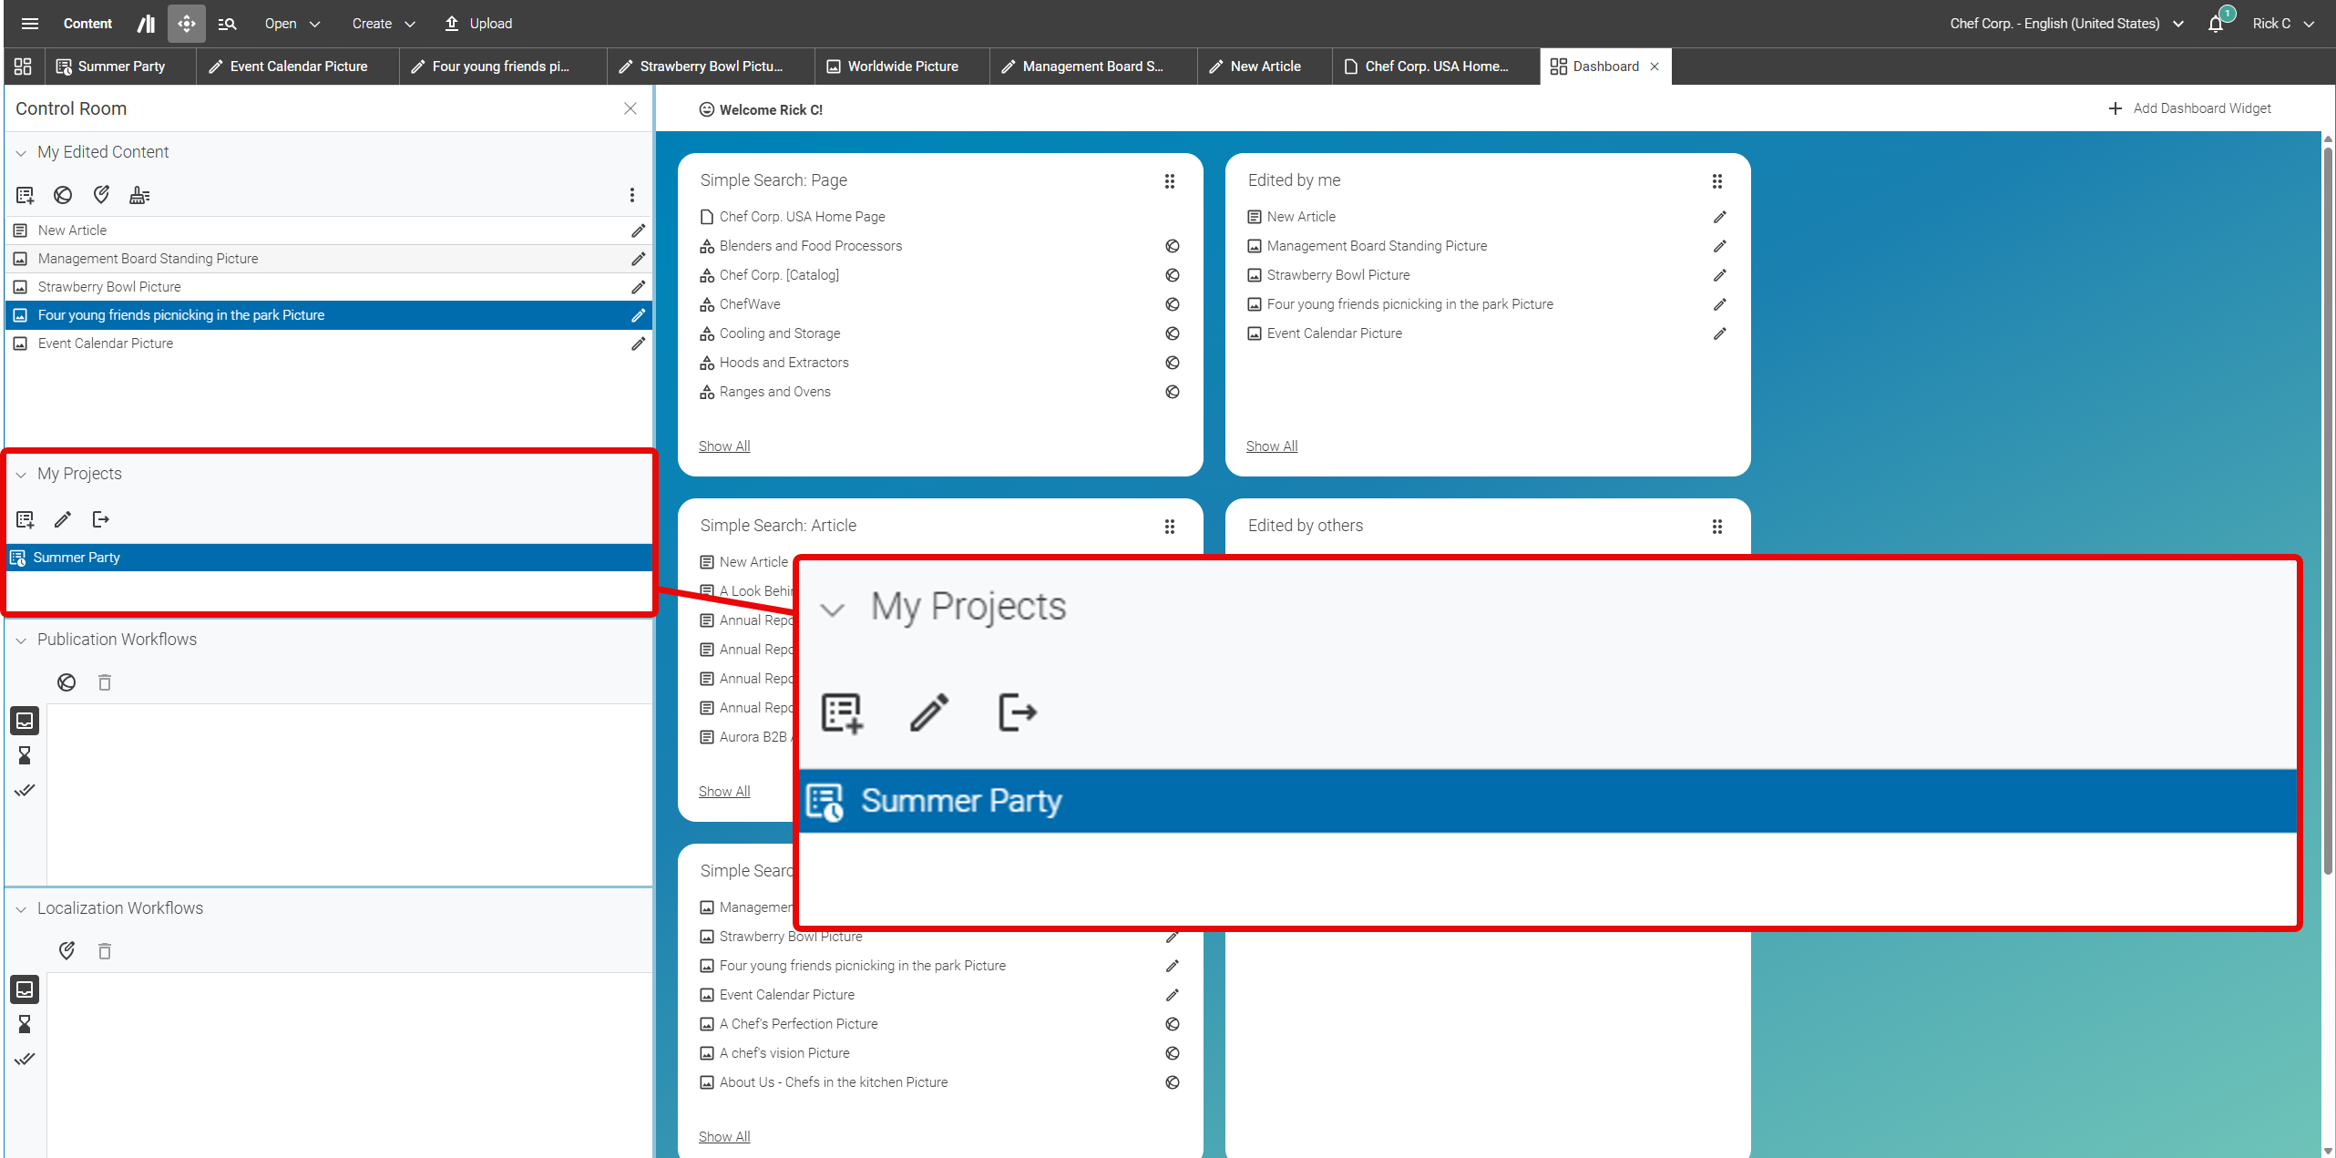
Task: Click the Publish globe icon in My Edited Content
Action: [63, 195]
